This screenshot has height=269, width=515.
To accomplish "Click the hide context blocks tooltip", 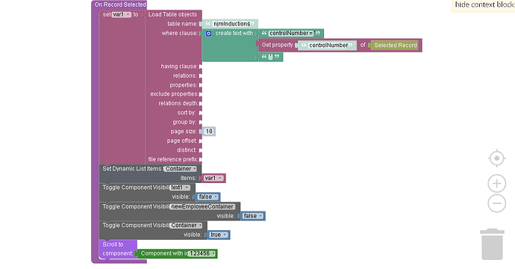I will 484,5.
